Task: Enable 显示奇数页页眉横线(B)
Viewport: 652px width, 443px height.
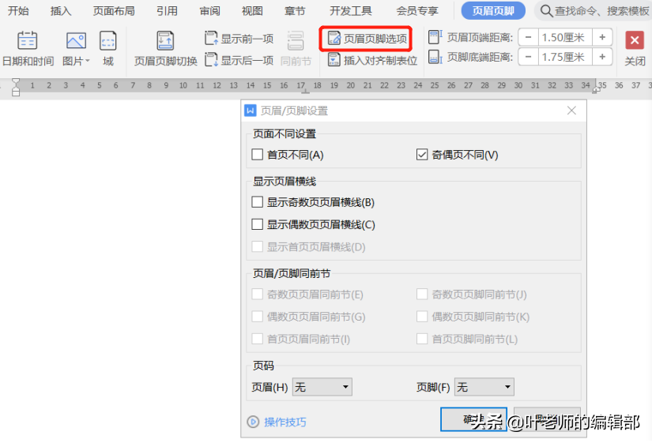Action: [x=258, y=202]
